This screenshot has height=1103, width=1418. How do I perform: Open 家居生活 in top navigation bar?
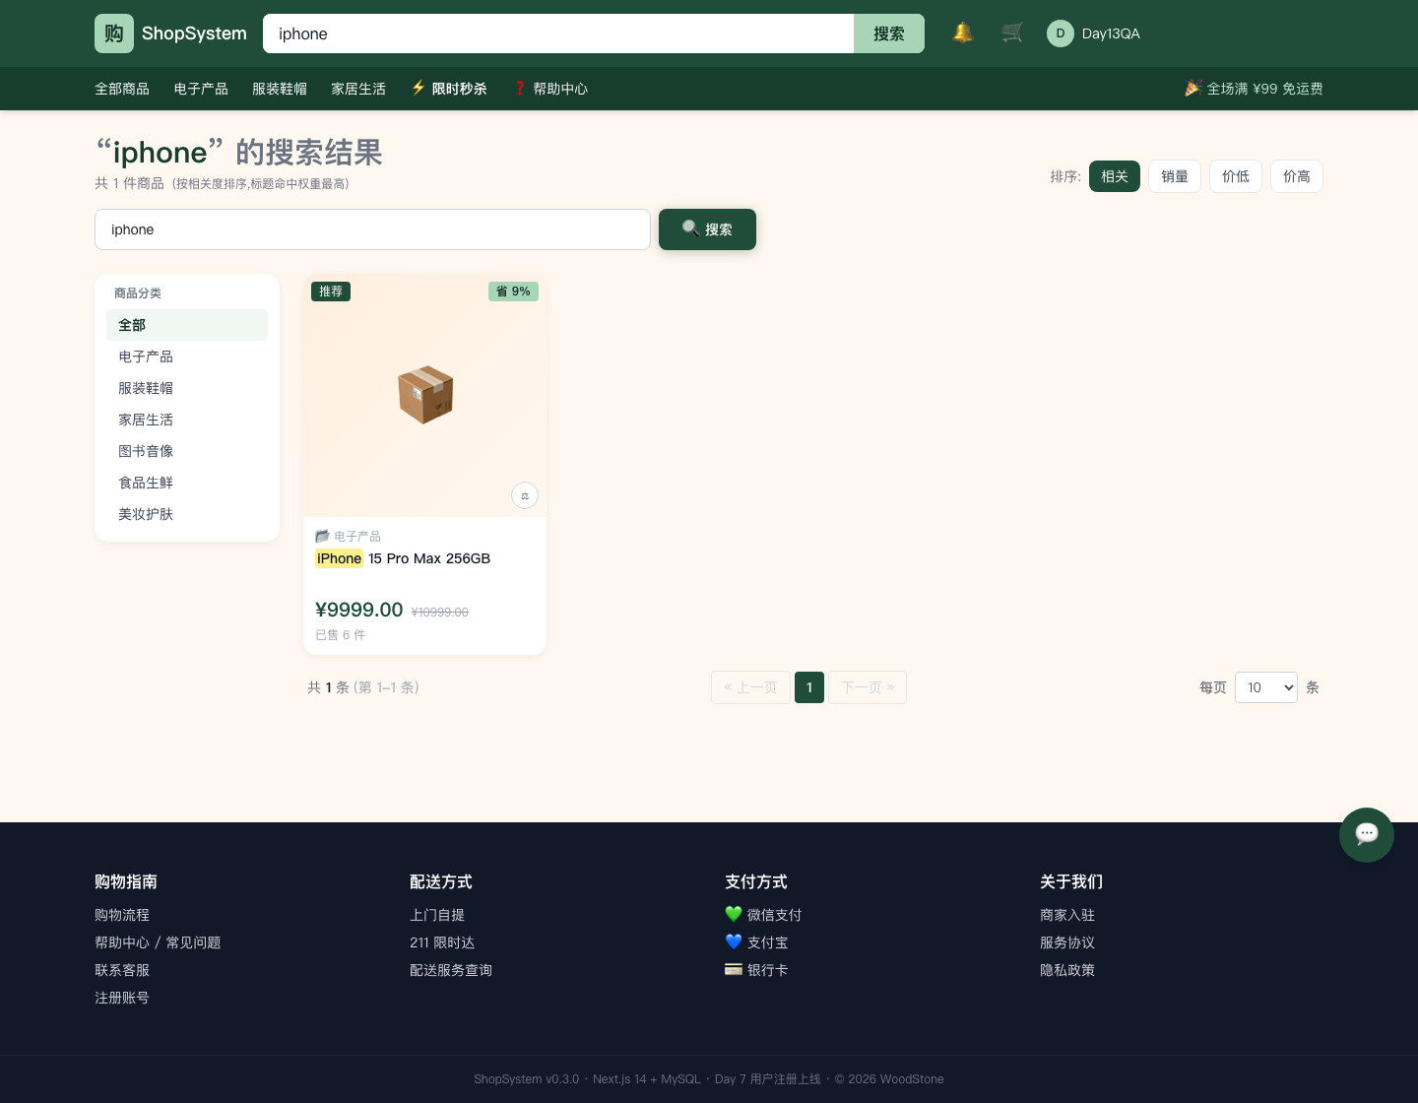pos(358,89)
